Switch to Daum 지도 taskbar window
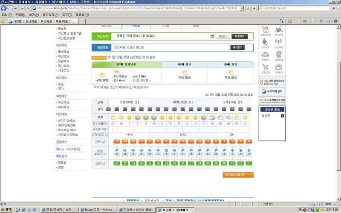This screenshot has width=341, height=213. click(x=98, y=210)
